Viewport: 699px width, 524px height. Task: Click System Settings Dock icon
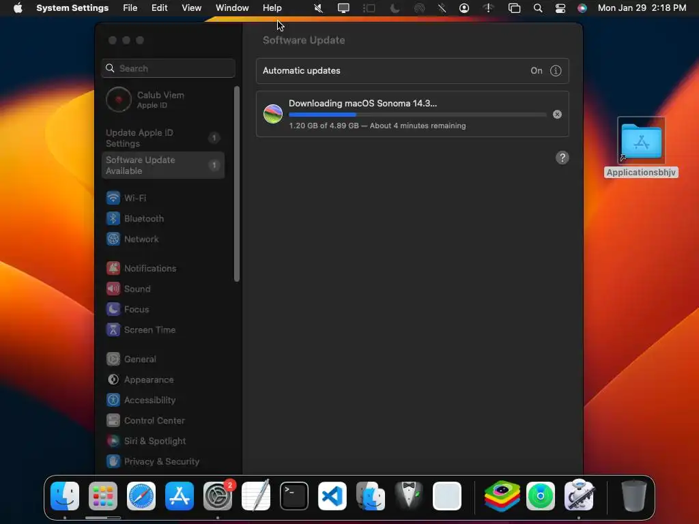pos(218,496)
